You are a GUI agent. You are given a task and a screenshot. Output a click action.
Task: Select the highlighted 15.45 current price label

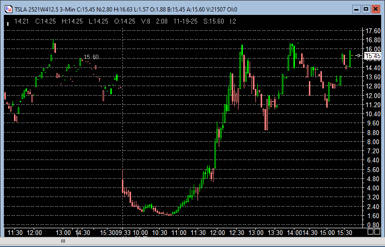click(x=372, y=56)
